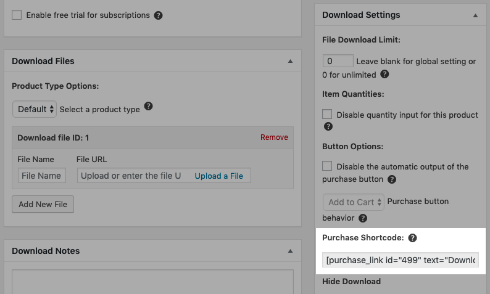The height and width of the screenshot is (294, 490).
Task: Collapse the Download Files panel
Action: (290, 61)
